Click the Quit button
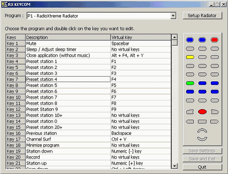 click(x=202, y=167)
